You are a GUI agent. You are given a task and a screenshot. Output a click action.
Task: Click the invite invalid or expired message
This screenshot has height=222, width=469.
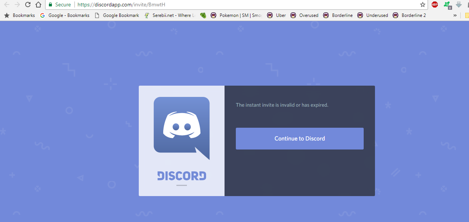click(x=282, y=105)
